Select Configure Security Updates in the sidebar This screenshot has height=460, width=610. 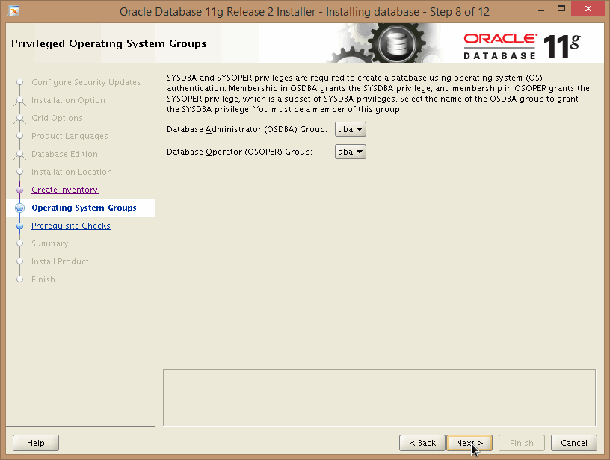86,83
